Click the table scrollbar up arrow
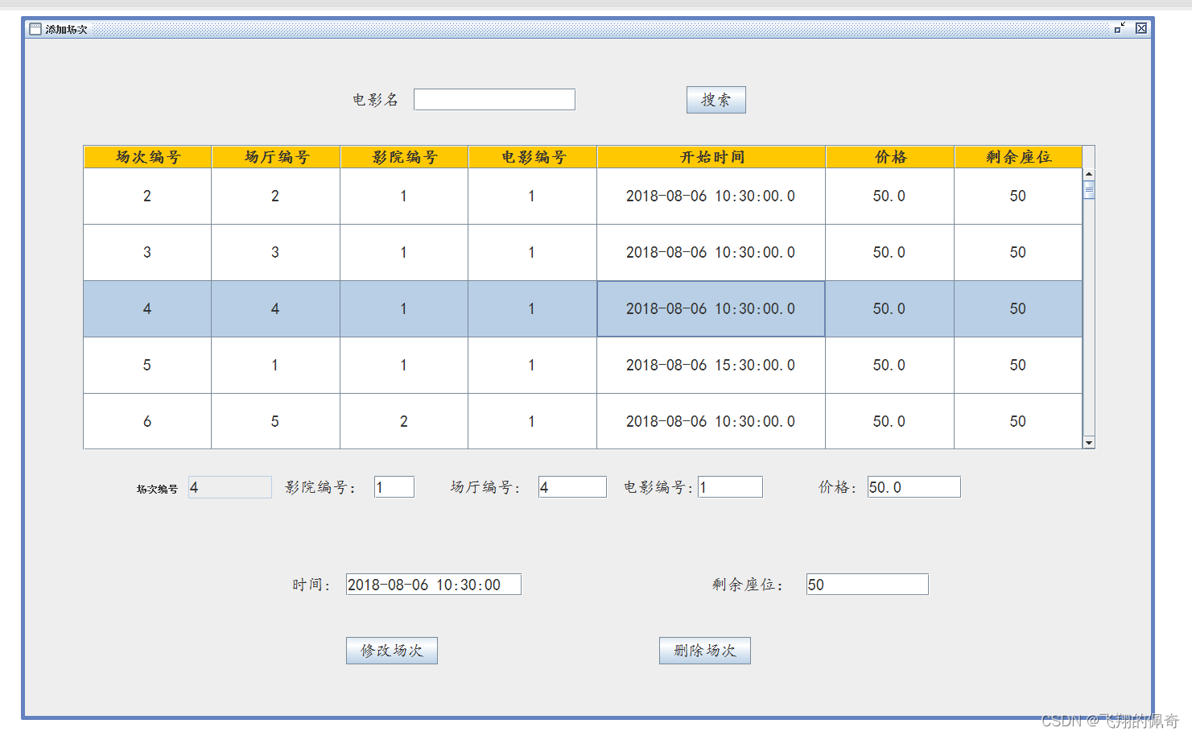The image size is (1192, 736). tap(1089, 174)
